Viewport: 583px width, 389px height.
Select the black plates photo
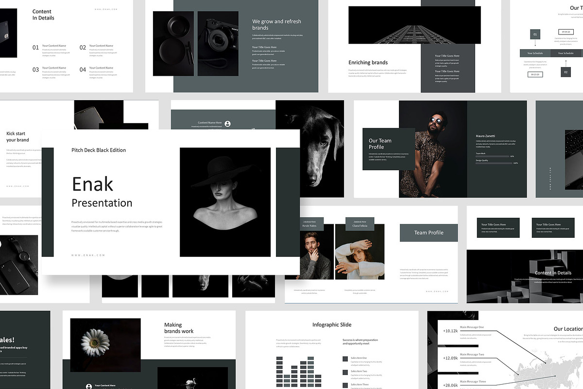tap(173, 44)
